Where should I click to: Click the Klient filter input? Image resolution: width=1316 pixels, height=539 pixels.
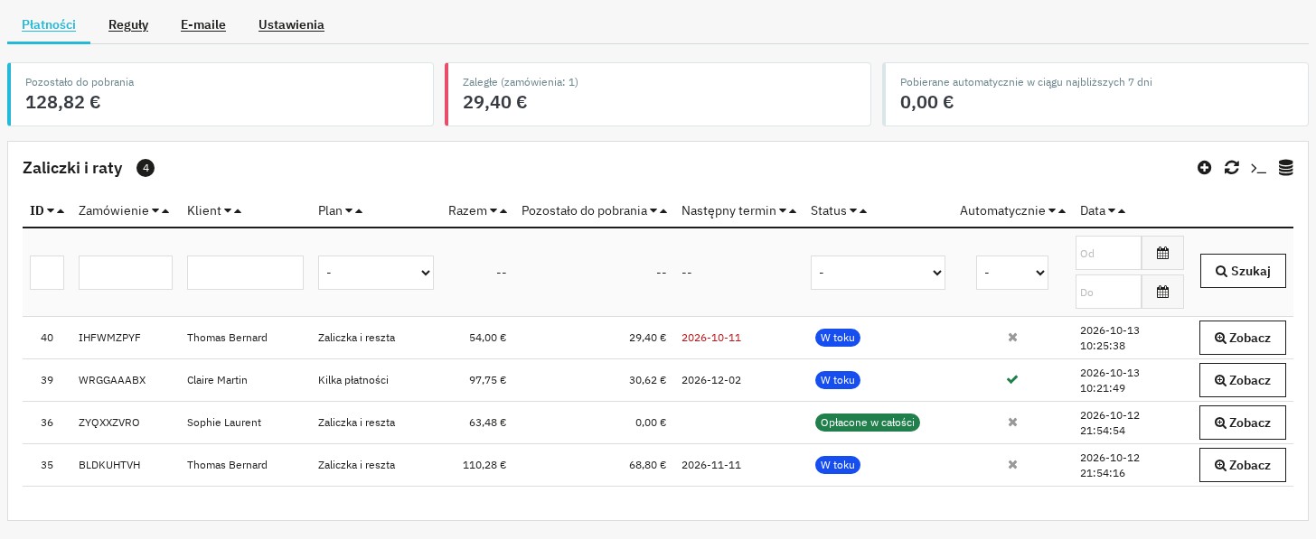coord(245,273)
